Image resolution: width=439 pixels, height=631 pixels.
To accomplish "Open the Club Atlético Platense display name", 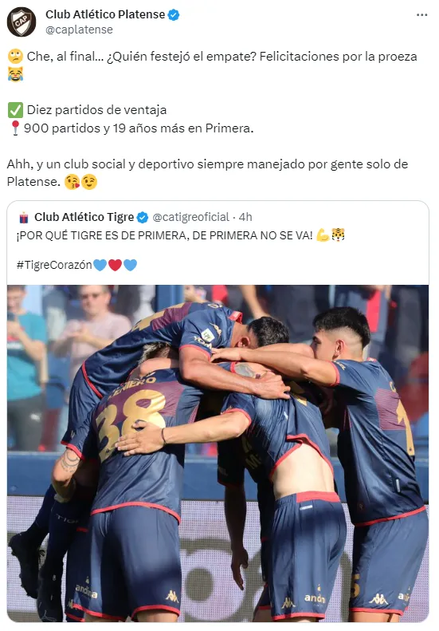I will point(105,14).
